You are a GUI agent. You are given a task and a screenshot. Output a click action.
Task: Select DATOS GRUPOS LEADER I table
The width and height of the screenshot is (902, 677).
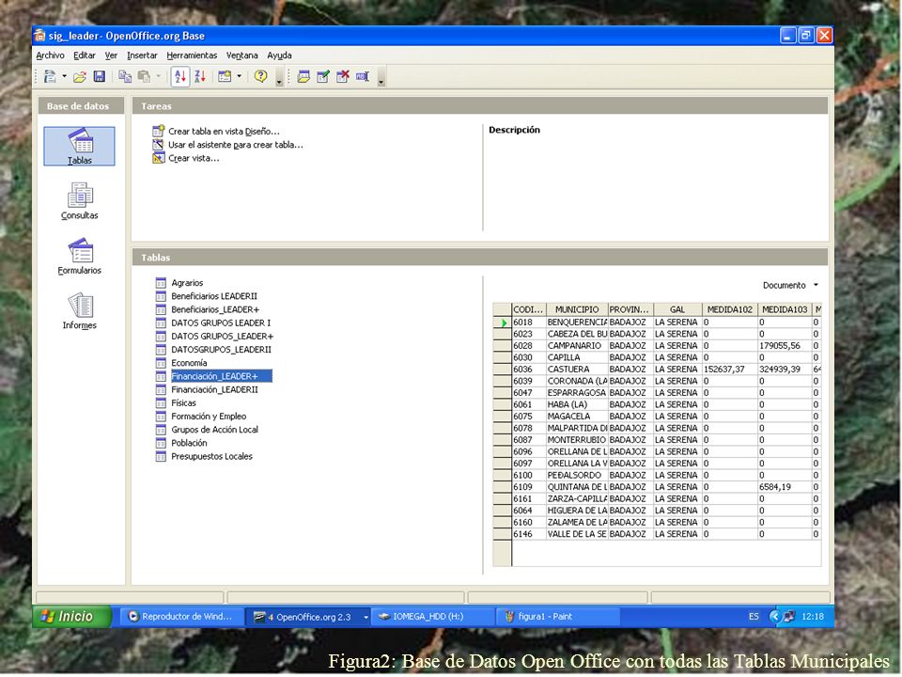click(213, 323)
